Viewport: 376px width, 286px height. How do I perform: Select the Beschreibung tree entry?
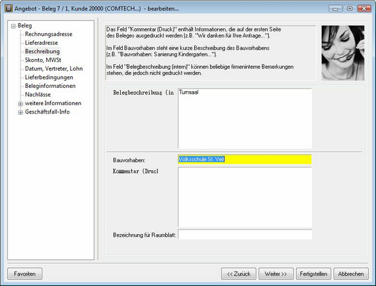pos(42,51)
